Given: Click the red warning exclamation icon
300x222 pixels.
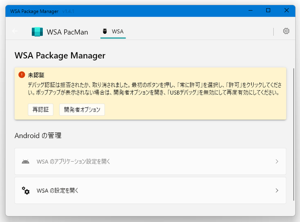Looking at the screenshot, I should 22,75.
